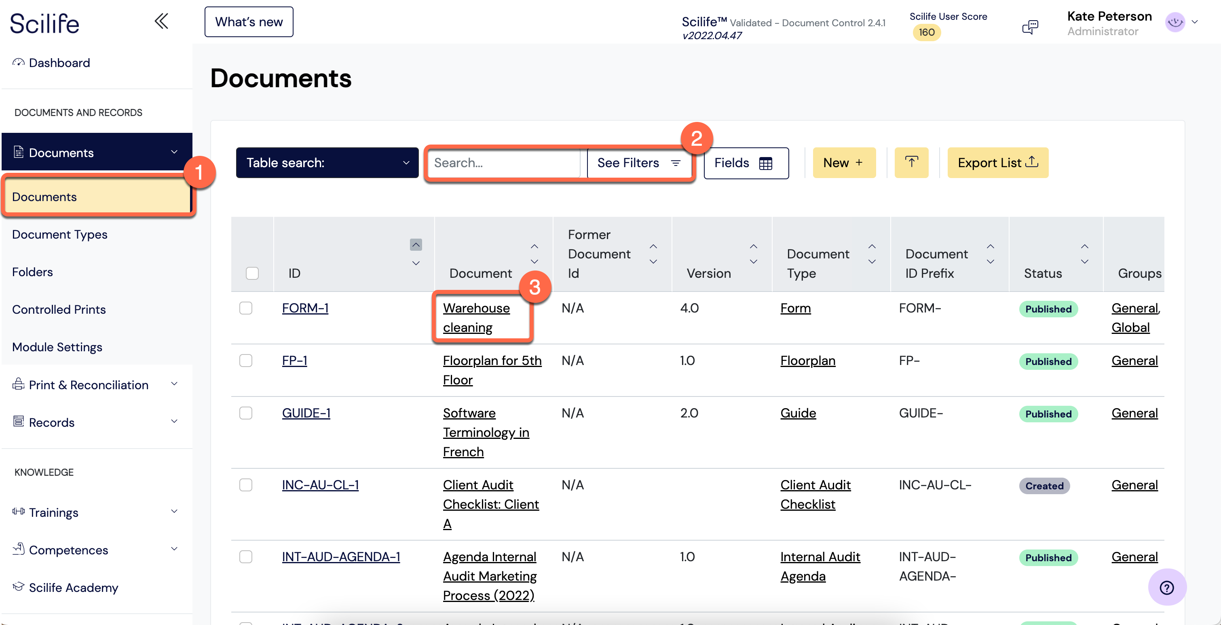Open the Table search dropdown
This screenshot has height=625, width=1221.
coord(327,162)
